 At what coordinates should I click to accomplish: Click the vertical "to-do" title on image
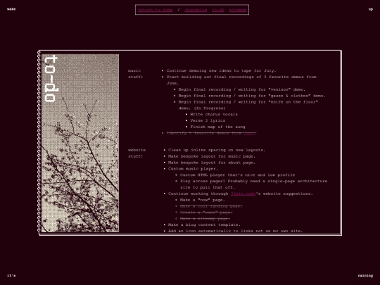51,78
